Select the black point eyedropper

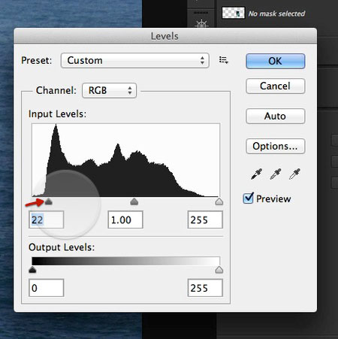click(256, 174)
